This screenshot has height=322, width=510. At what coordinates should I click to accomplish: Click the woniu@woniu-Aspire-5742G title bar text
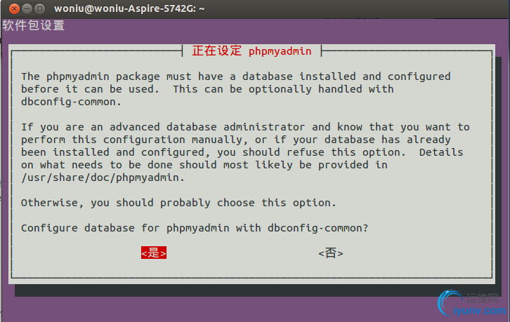coord(129,8)
